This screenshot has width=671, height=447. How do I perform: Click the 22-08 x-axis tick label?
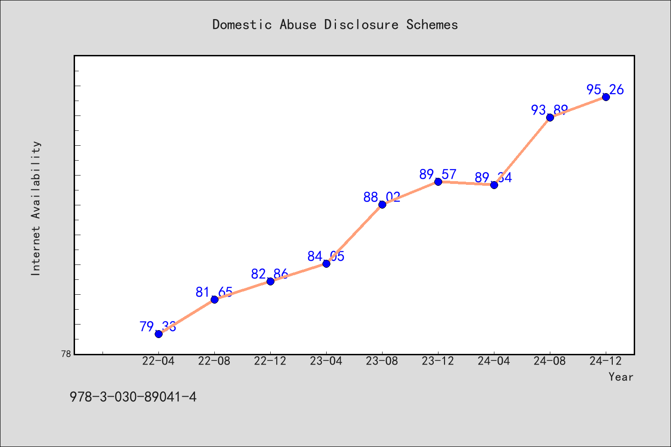[x=214, y=361]
